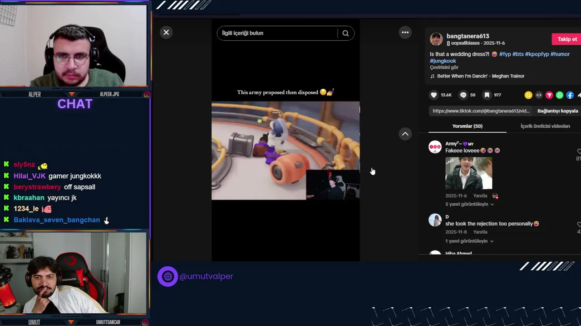Click like count 13.6K
Viewport: 581px width, 326px height.
(446, 95)
